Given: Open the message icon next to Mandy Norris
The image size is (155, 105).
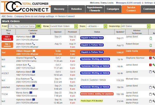Looking at the screenshot, I should click(31, 92).
